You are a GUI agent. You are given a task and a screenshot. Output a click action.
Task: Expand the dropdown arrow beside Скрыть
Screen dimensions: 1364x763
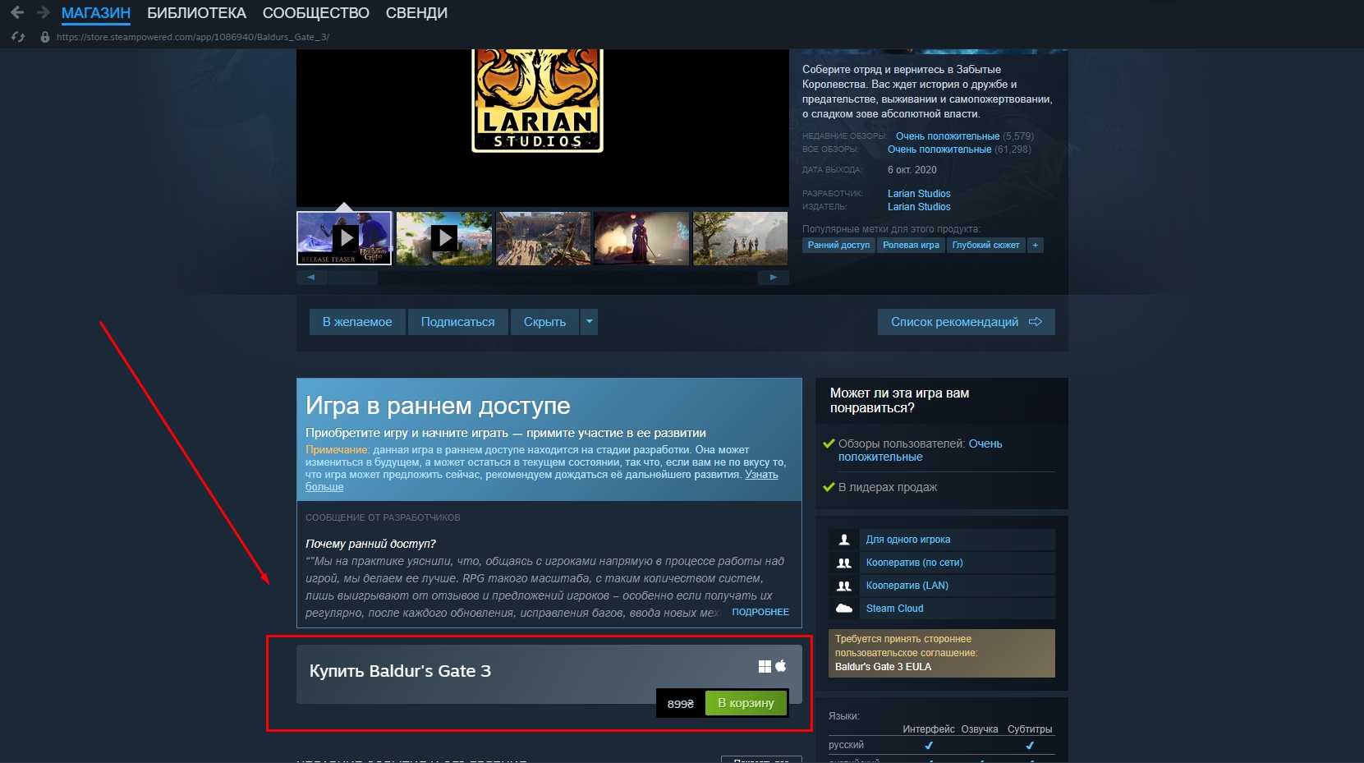pos(589,322)
